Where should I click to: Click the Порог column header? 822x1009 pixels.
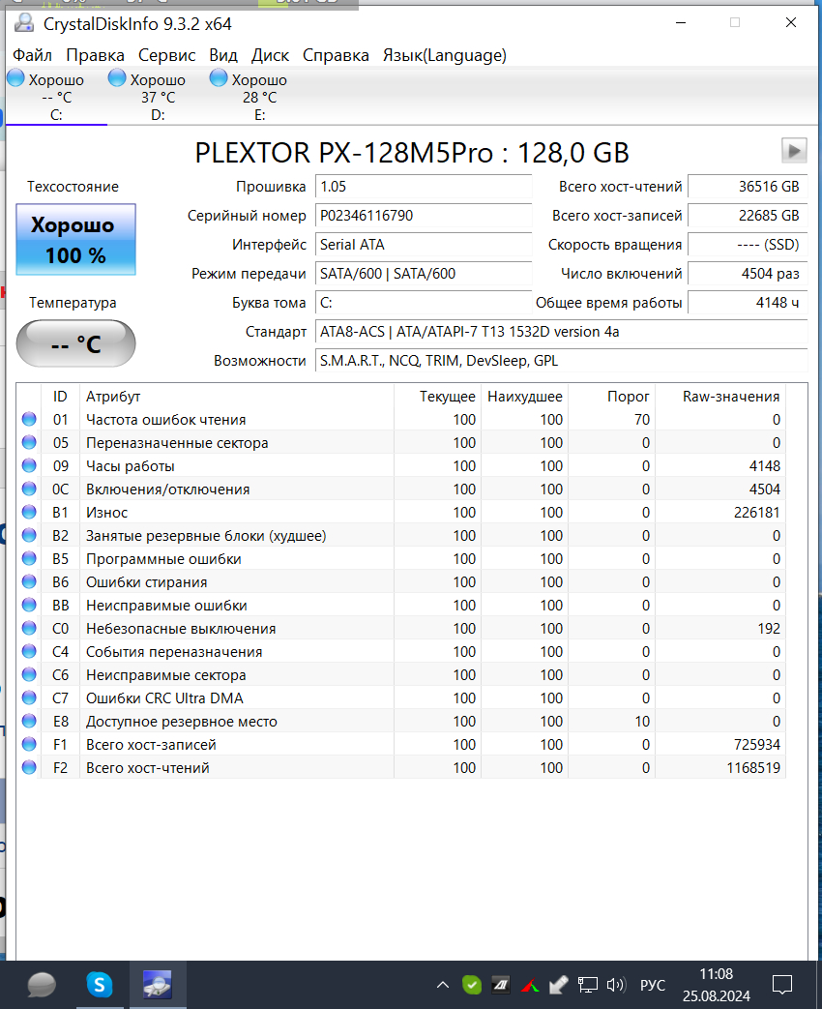click(x=611, y=397)
